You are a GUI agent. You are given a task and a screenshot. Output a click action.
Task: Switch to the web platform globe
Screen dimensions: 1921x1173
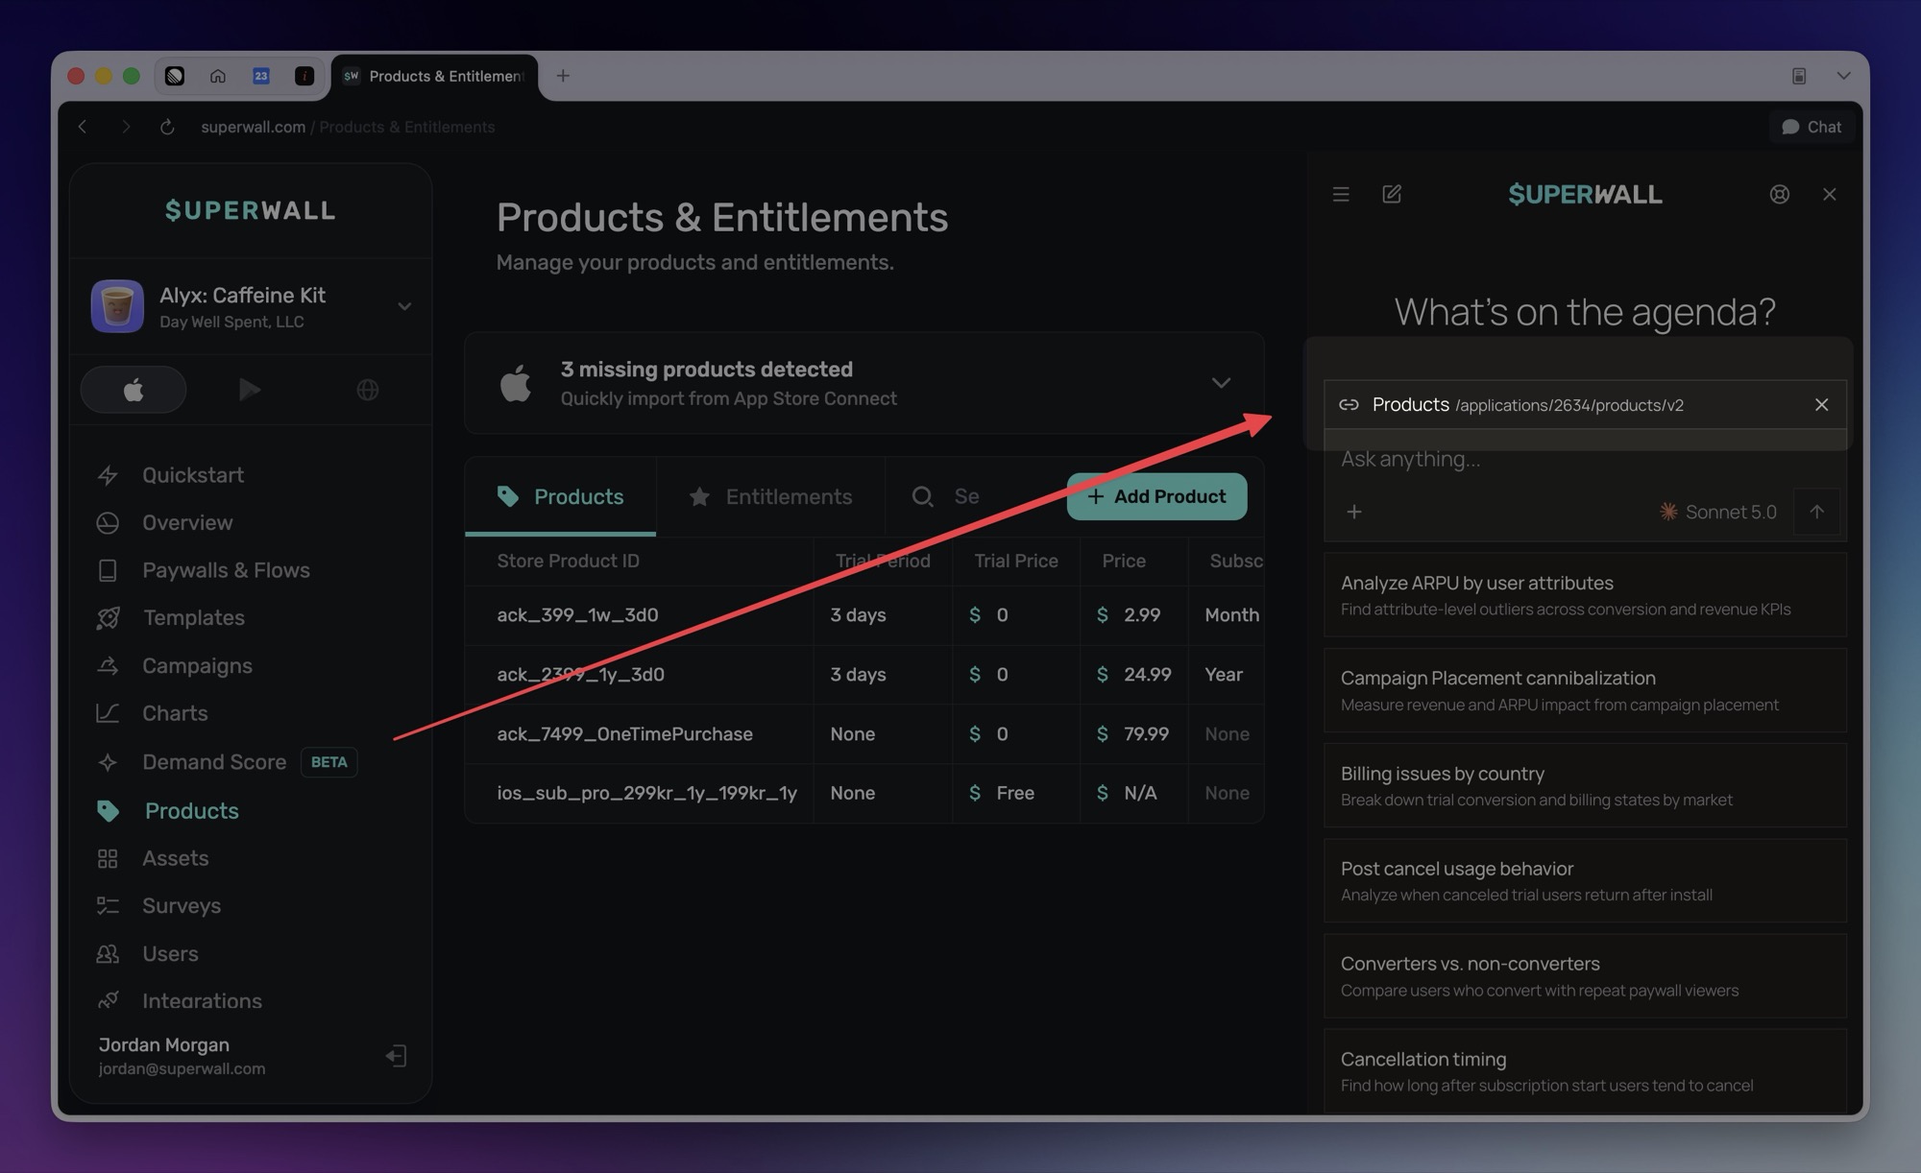[367, 390]
